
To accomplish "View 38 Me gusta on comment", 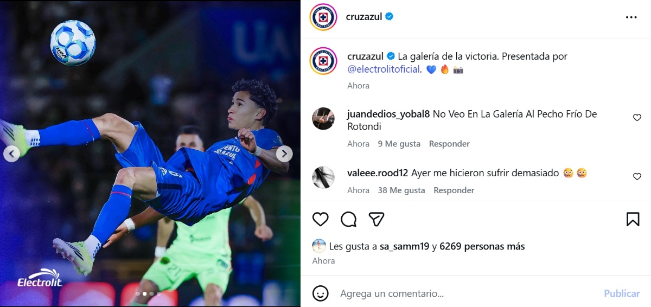I will (x=401, y=190).
